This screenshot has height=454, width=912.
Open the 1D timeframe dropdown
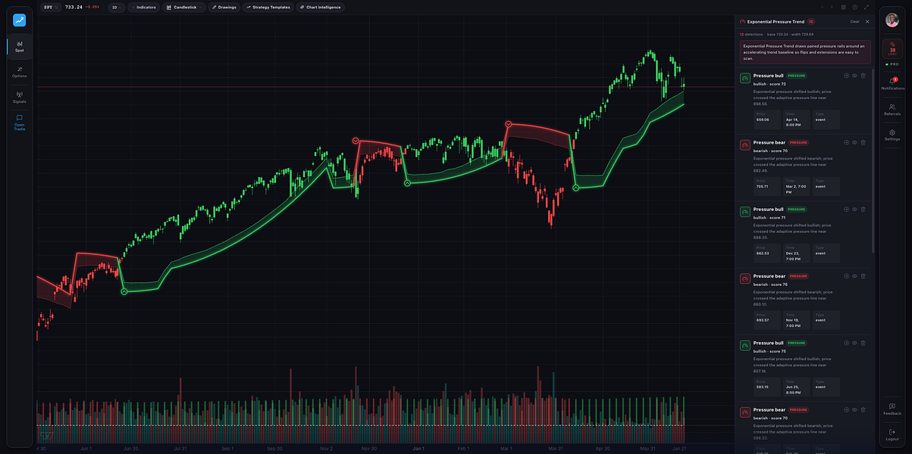pos(116,7)
